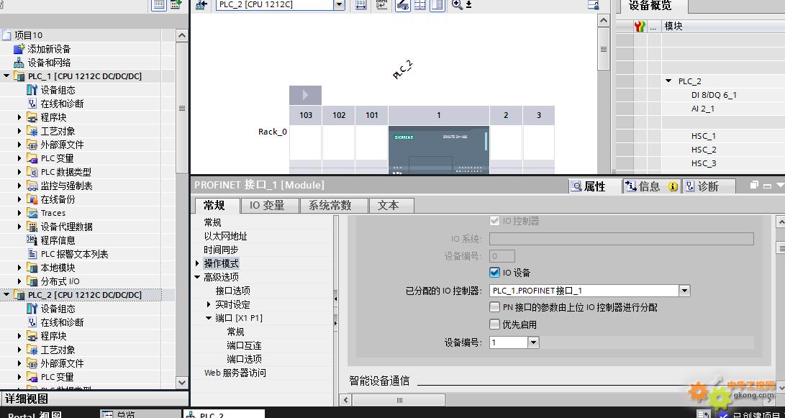Collapse the PLC_2 row in 设备概览
The width and height of the screenshot is (785, 418).
tap(669, 81)
